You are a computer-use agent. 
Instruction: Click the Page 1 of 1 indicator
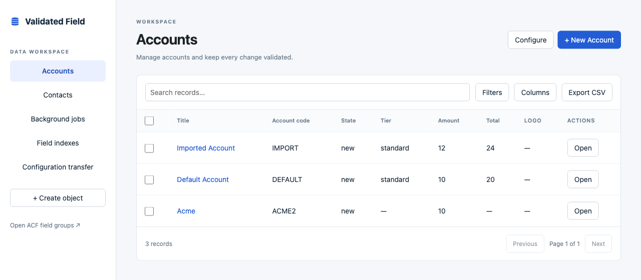[x=564, y=243]
